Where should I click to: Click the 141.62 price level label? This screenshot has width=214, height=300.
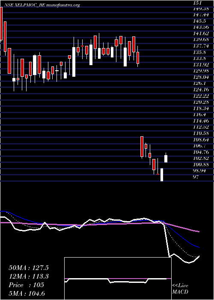201,34
